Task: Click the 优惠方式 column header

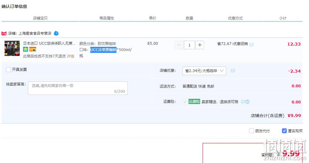Action: (x=235, y=18)
